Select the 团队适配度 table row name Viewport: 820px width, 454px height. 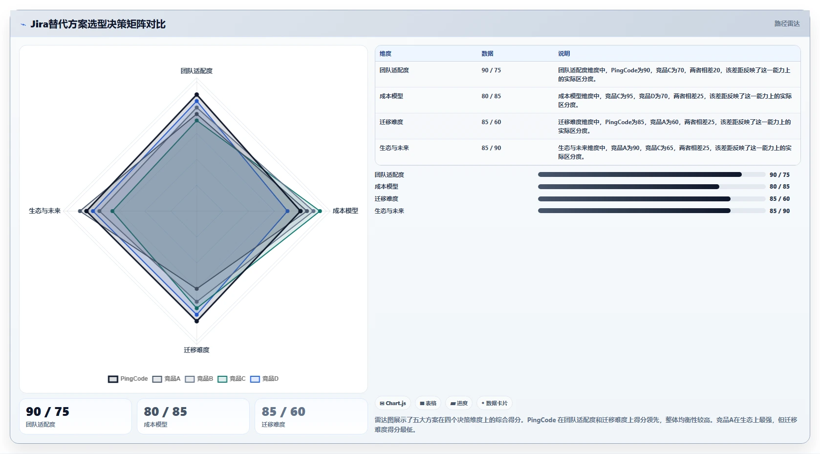click(x=394, y=70)
